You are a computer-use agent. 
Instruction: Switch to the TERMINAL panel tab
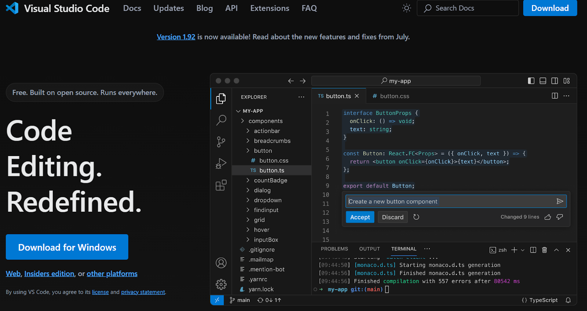(x=404, y=249)
